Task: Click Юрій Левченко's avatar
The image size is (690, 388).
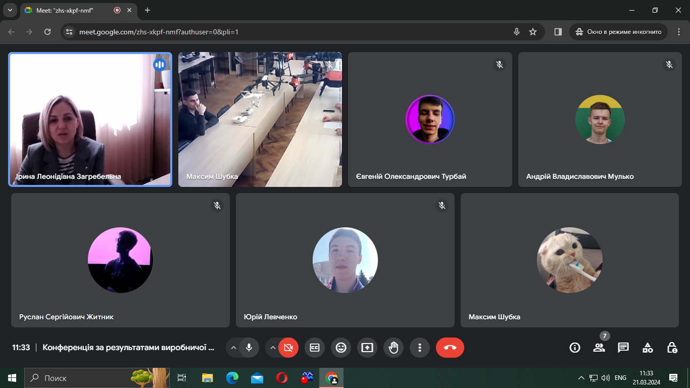Action: click(345, 260)
